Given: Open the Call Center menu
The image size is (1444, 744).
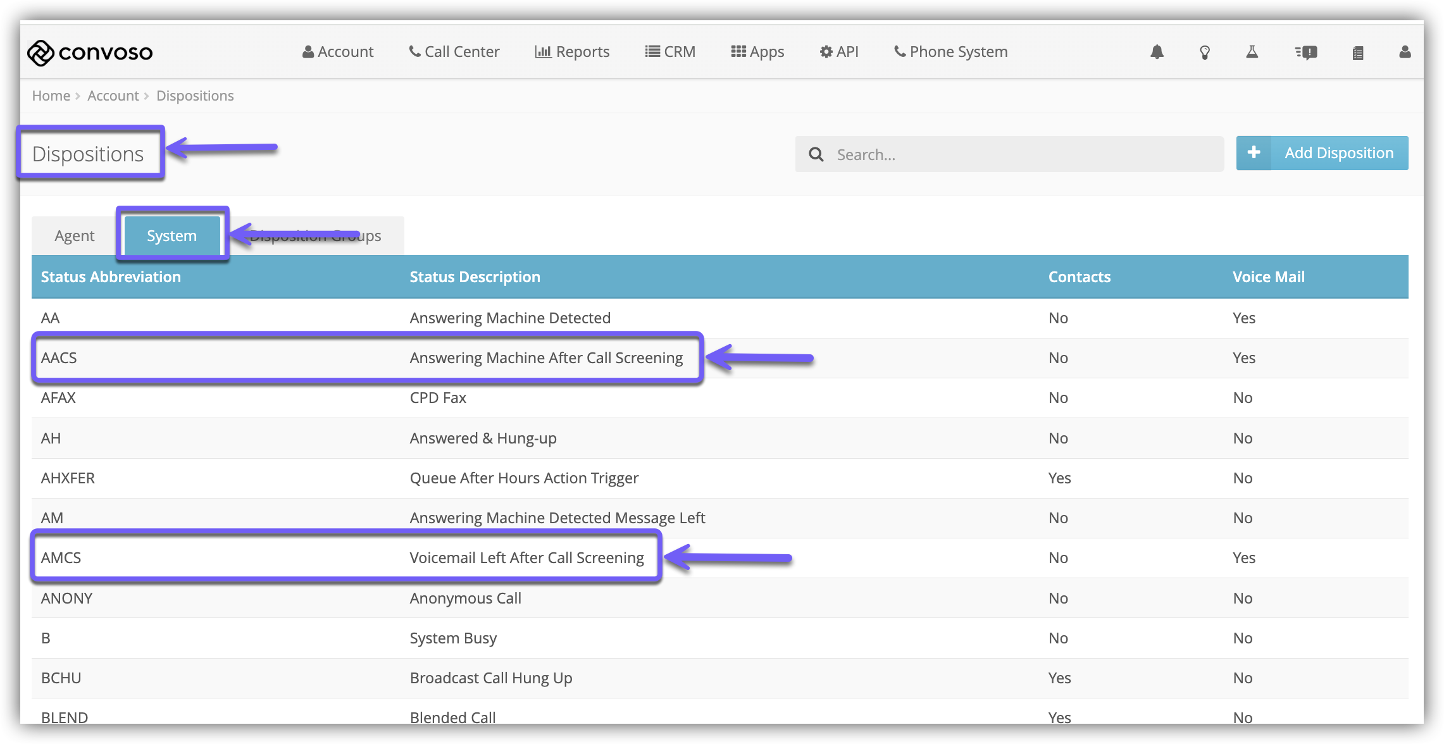Looking at the screenshot, I should coord(454,52).
